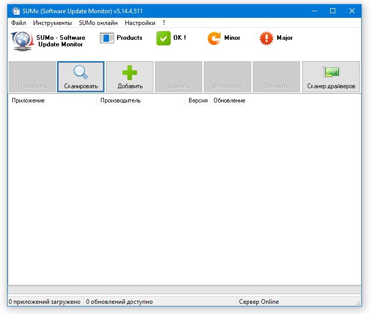Click the Добавить green plus button
This screenshot has width=376, height=314.
[130, 77]
